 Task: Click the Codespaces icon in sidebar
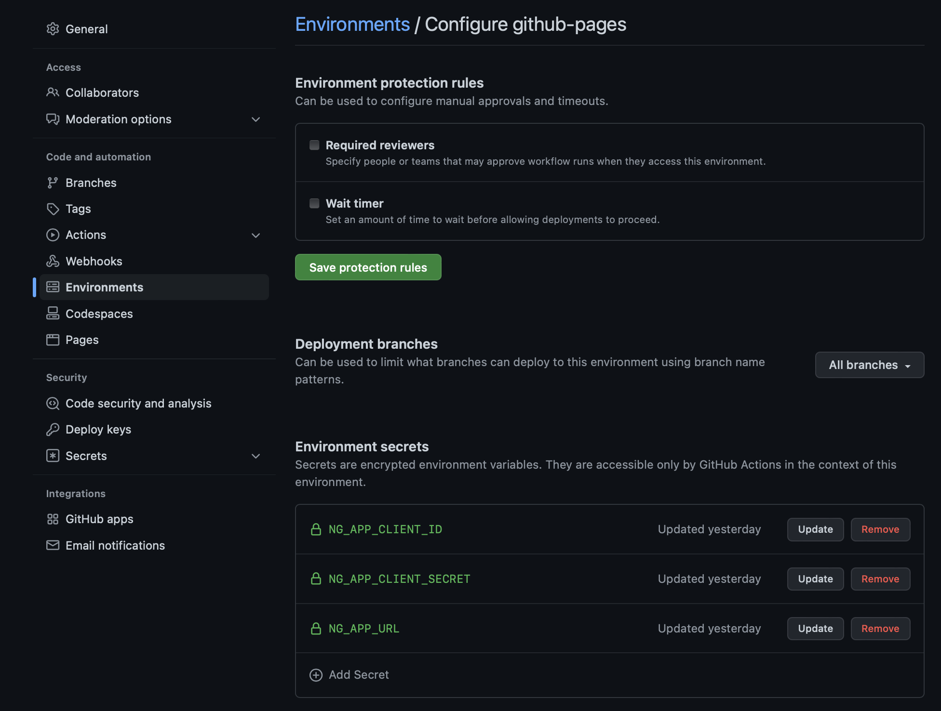(53, 313)
